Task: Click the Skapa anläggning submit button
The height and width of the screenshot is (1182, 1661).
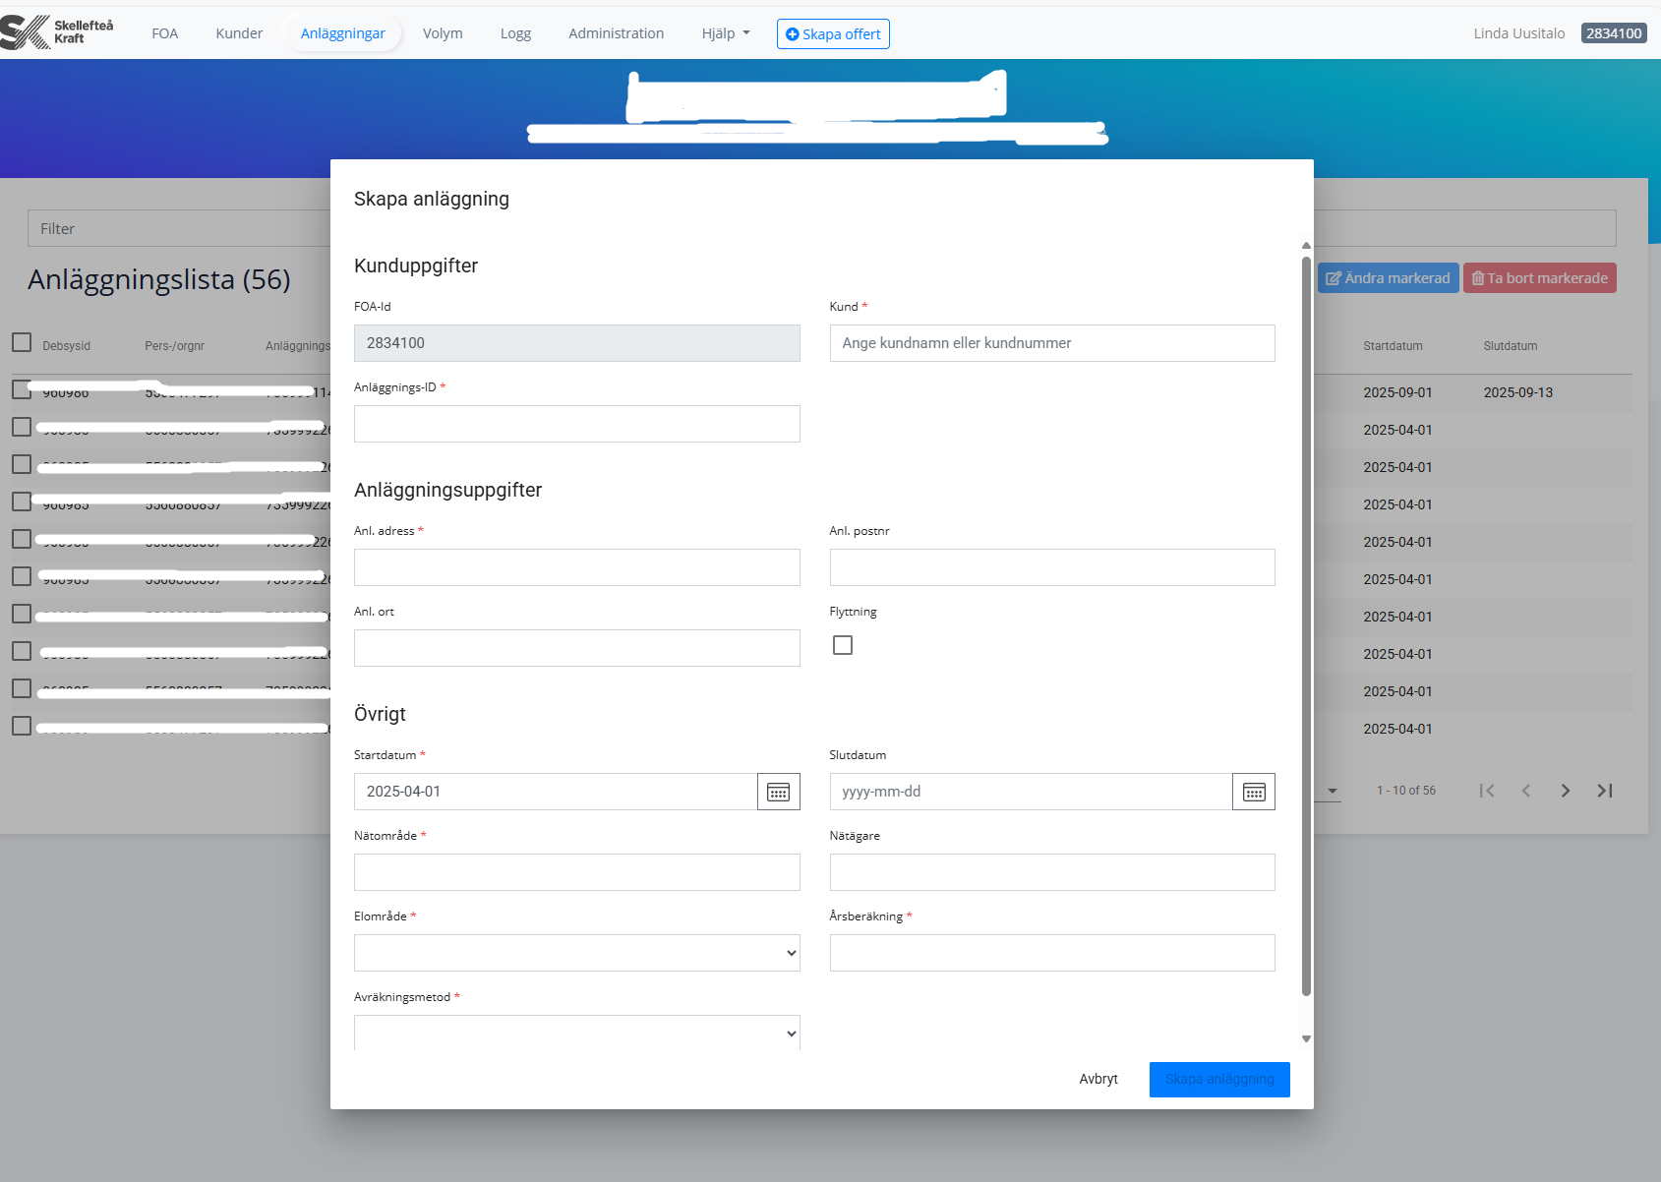Action: tap(1218, 1079)
